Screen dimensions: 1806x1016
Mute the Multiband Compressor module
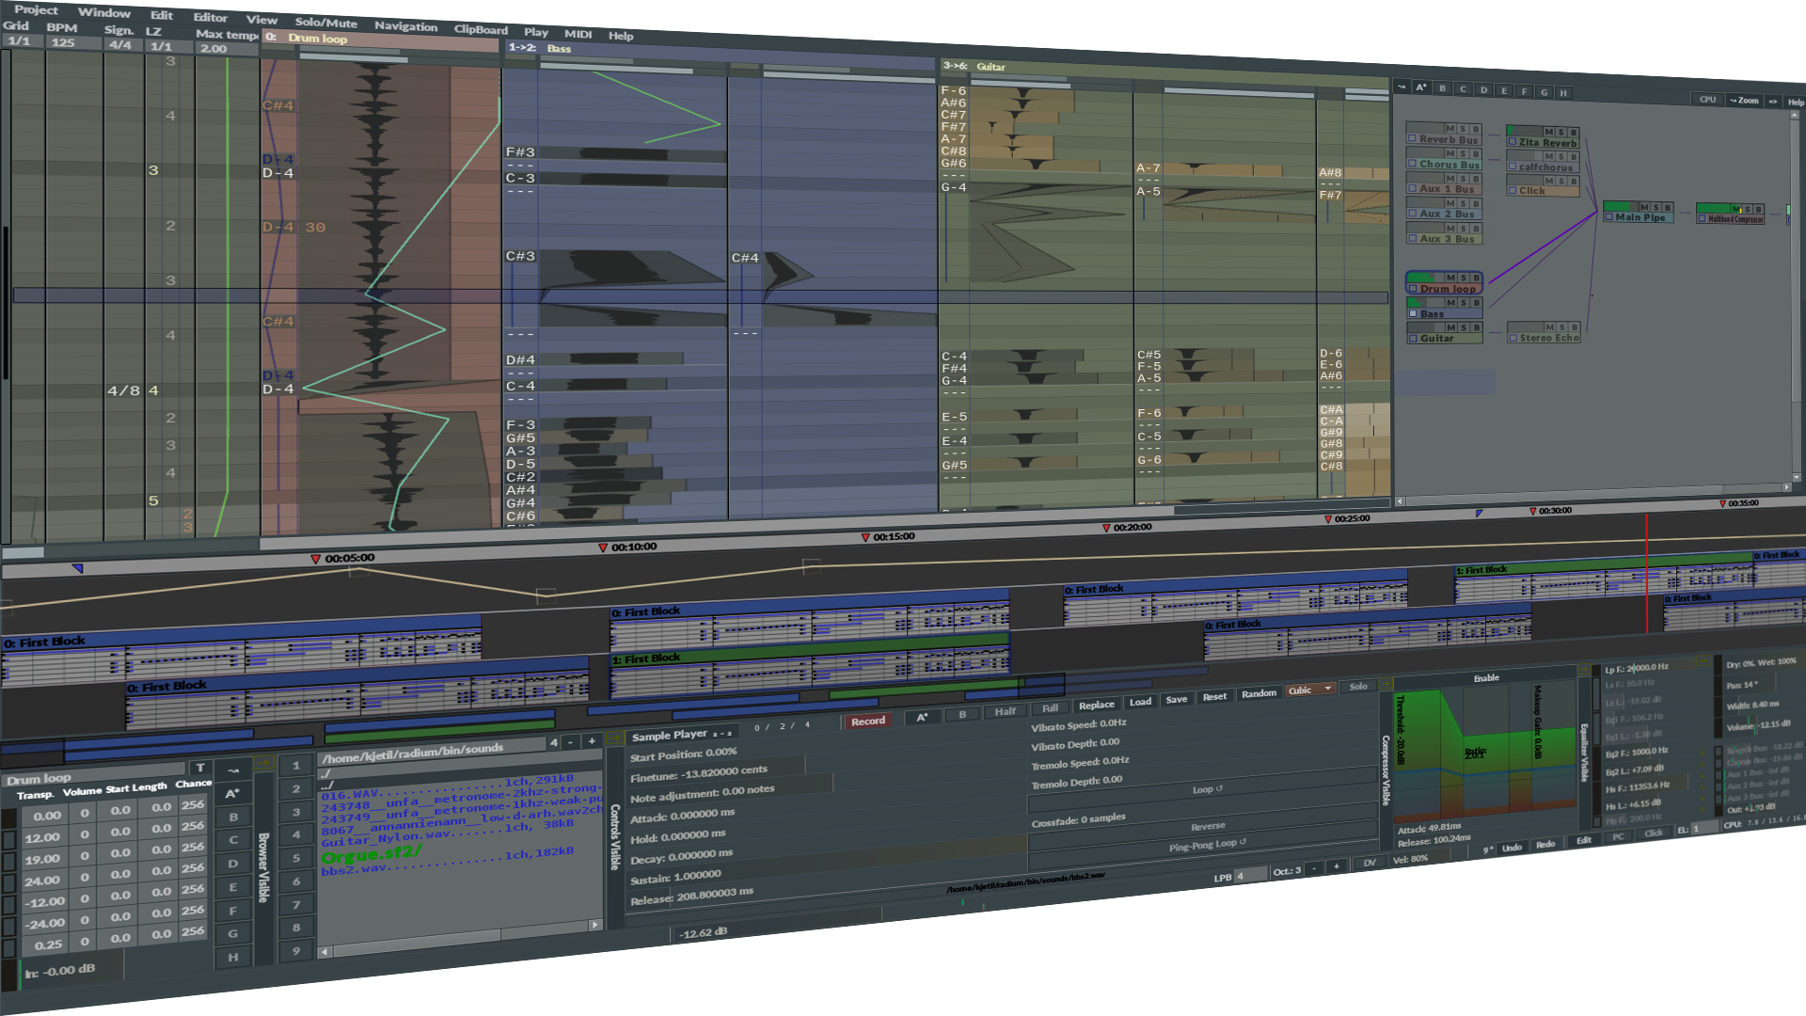[1735, 209]
